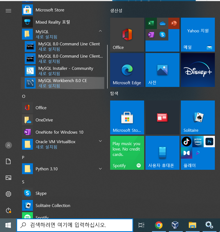Launch MySQL Installer - Community icon
Viewport: 220px width, 232px height.
click(30, 71)
